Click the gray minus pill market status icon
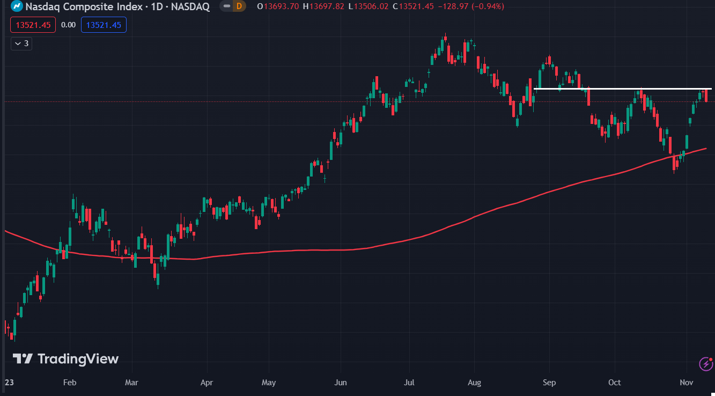This screenshot has width=715, height=396. point(227,6)
